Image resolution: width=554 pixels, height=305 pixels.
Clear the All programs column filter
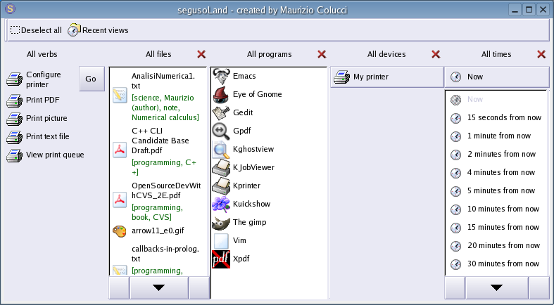[x=322, y=54]
